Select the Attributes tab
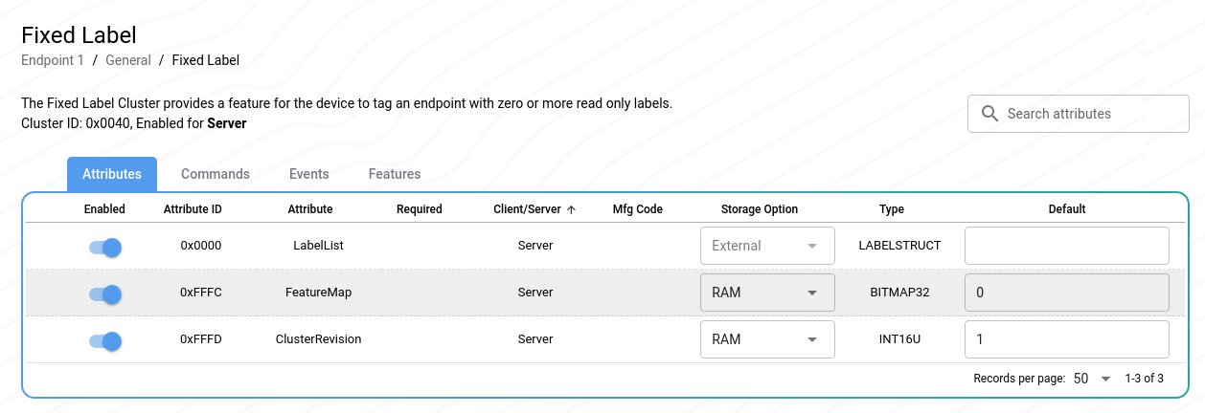This screenshot has width=1205, height=413. point(112,174)
